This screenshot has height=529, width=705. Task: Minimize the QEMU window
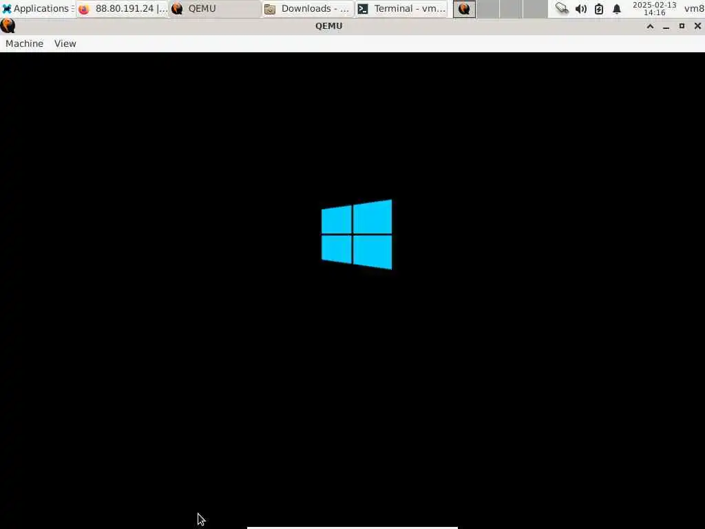(666, 26)
